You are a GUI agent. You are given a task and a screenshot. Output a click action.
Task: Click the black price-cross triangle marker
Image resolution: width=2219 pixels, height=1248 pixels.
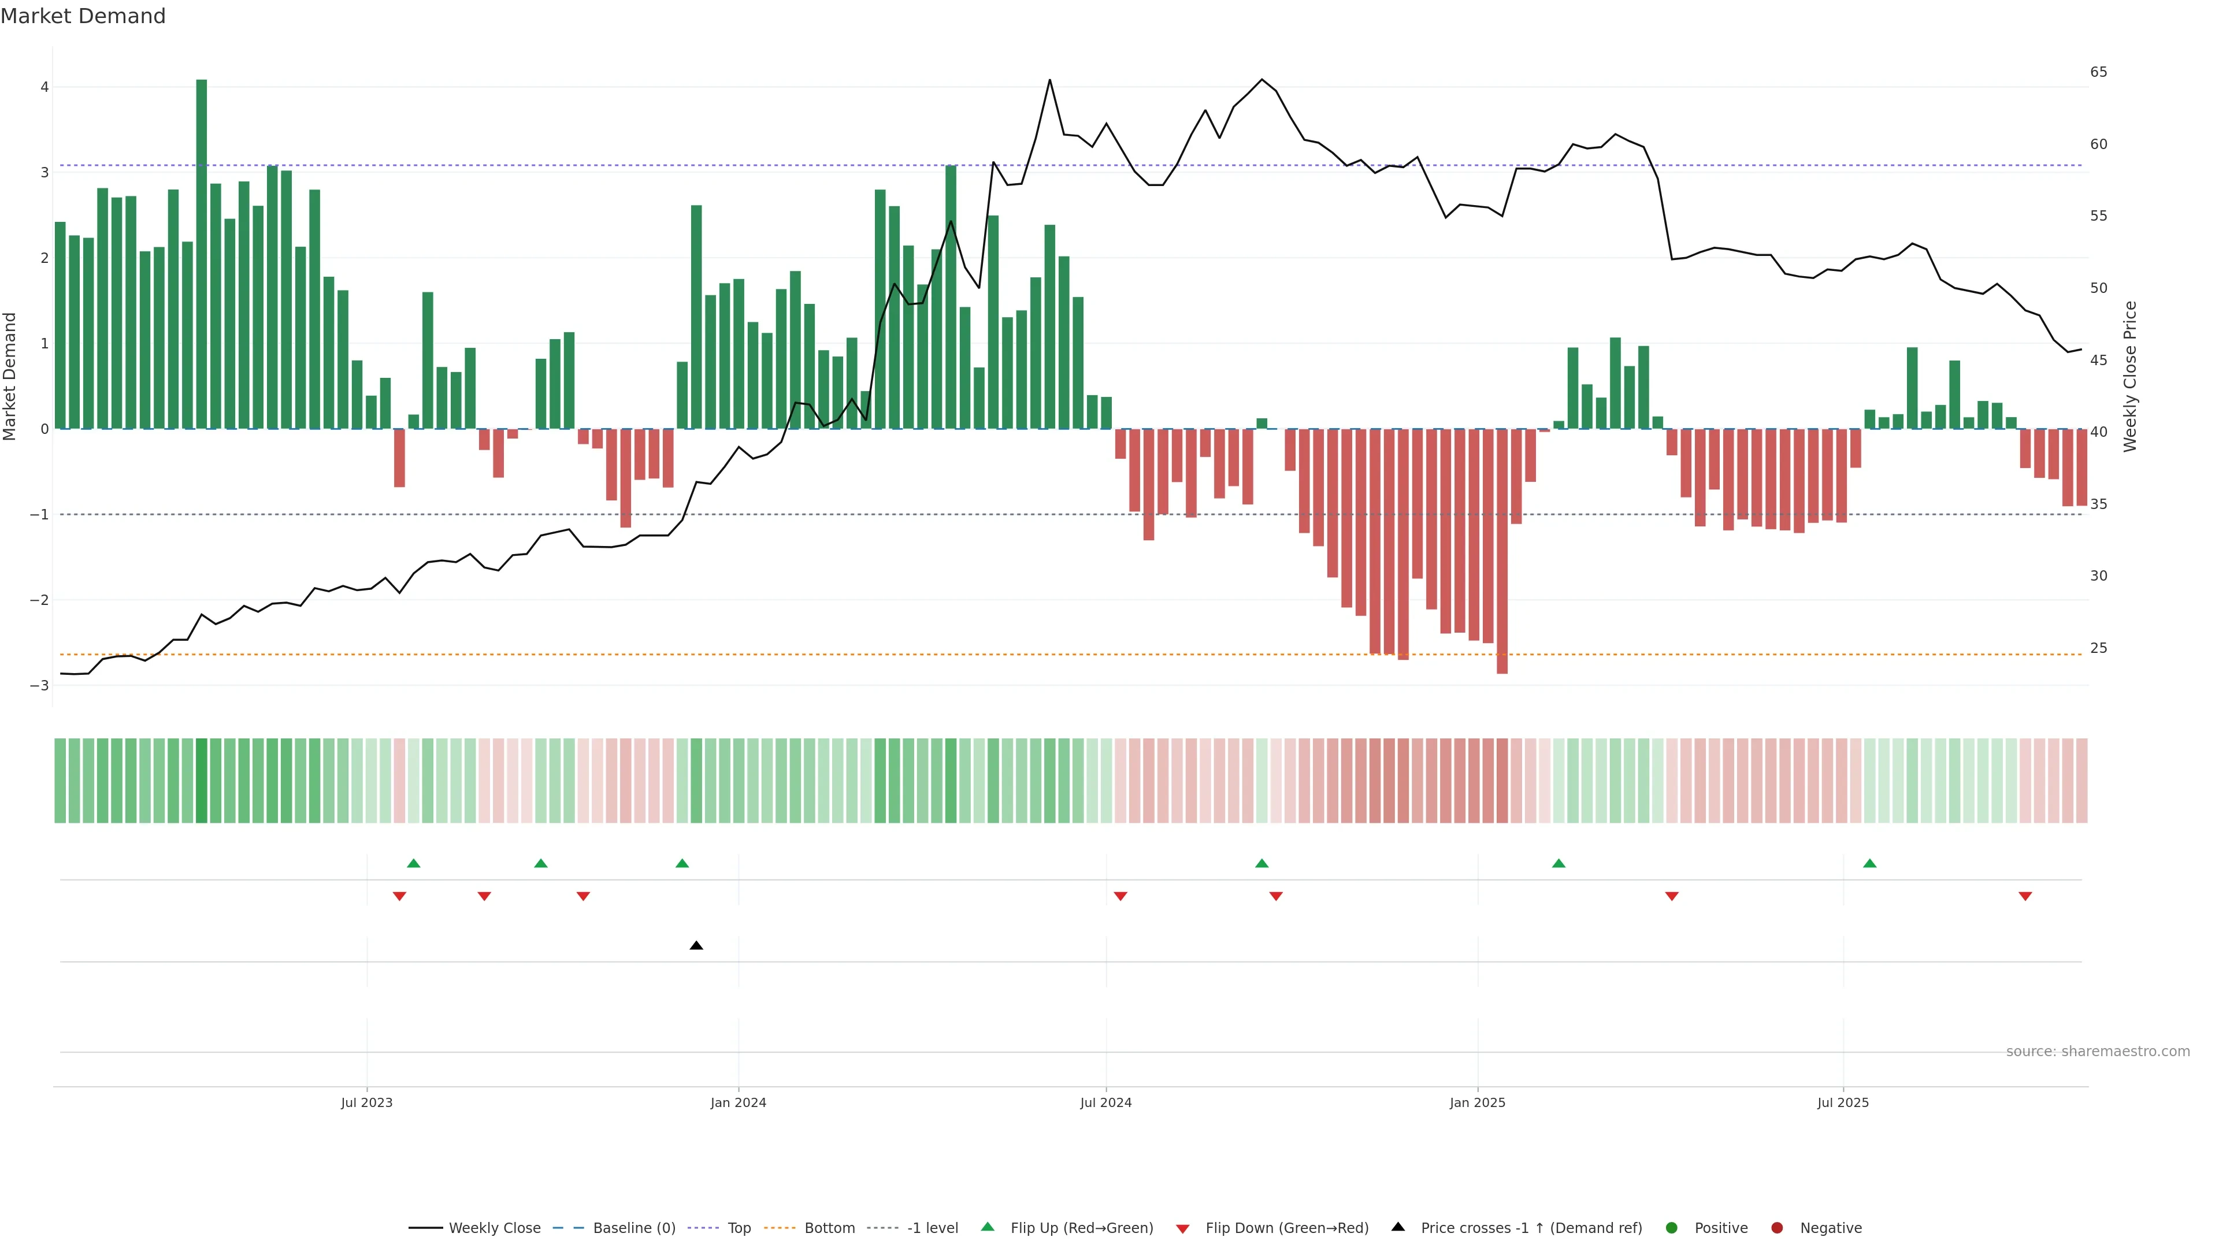point(696,946)
